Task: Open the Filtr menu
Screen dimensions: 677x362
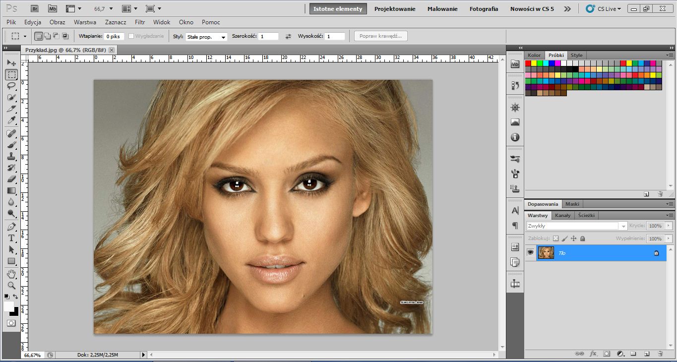Action: (140, 22)
